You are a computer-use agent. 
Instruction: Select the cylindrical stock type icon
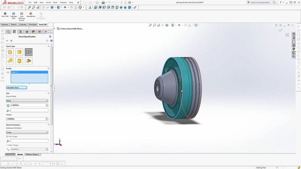[19, 52]
